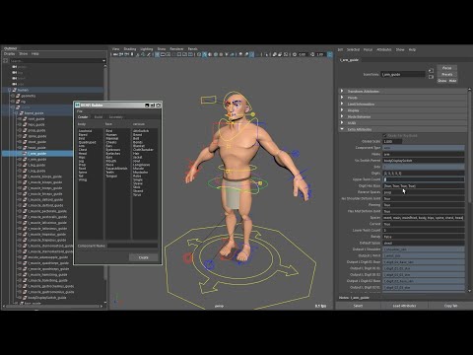This screenshot has width=473, height=355.
Task: Click the Copy Tab button
Action: 450,306
